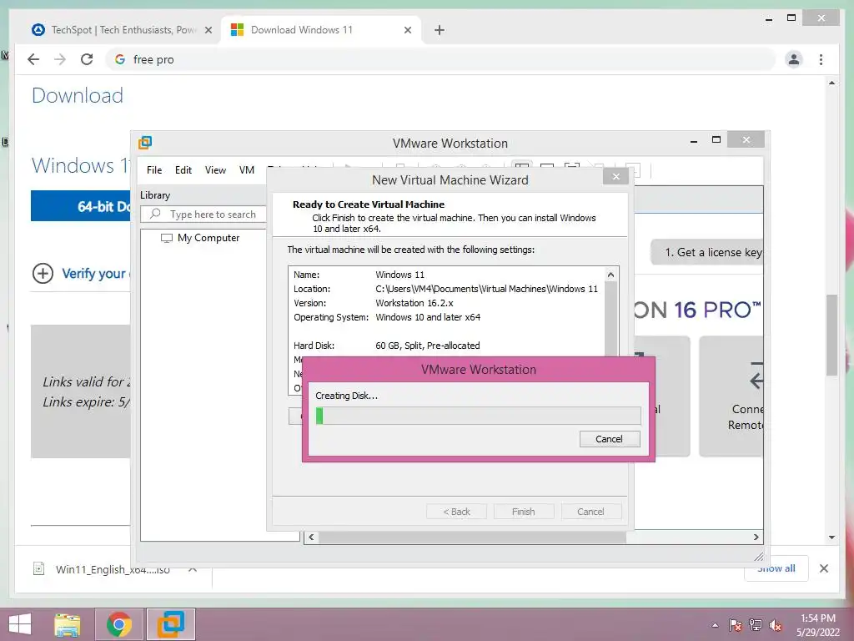This screenshot has height=641, width=854.
Task: Close the Chrome downloads bar
Action: point(824,568)
